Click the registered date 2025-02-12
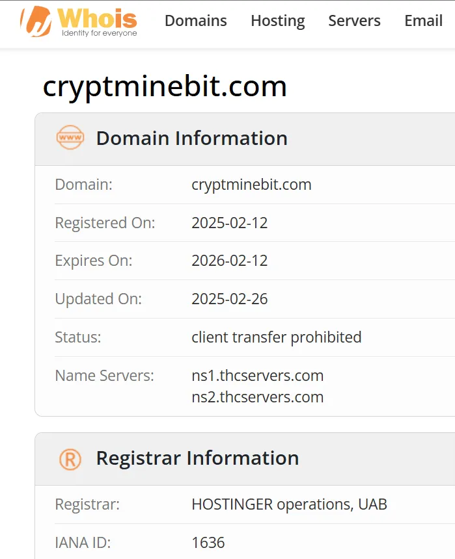455x559 pixels. click(229, 223)
